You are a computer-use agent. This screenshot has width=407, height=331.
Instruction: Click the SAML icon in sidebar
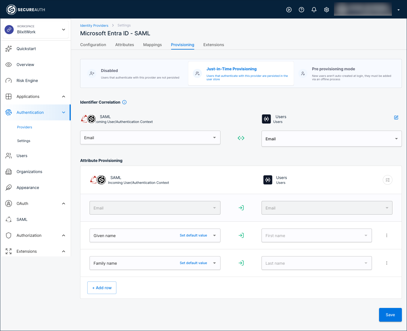[9, 219]
